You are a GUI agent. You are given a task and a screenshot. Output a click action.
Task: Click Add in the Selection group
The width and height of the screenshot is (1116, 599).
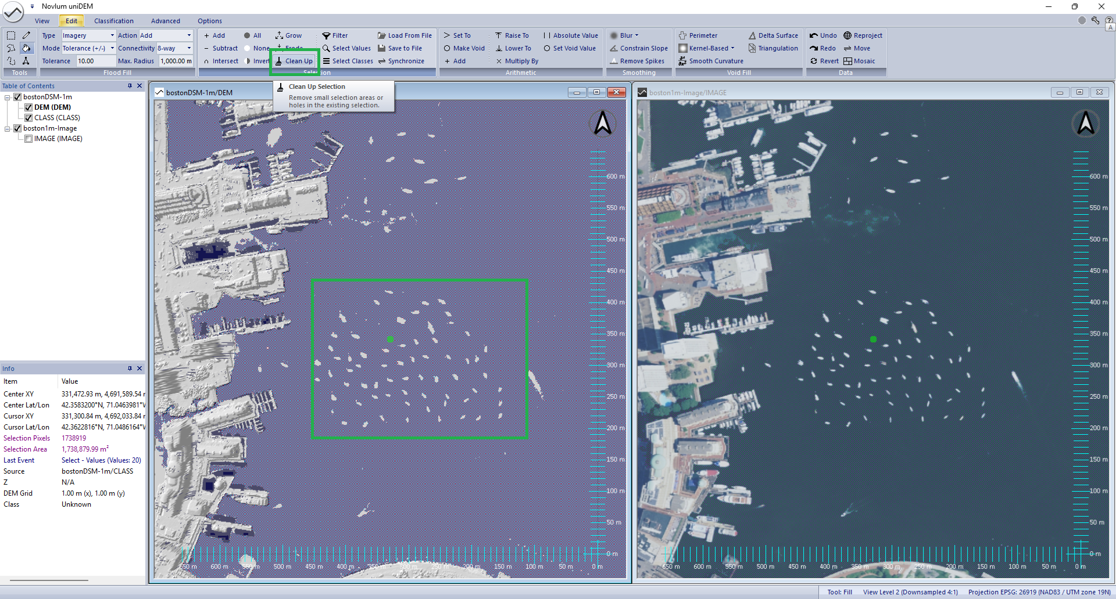pos(214,35)
